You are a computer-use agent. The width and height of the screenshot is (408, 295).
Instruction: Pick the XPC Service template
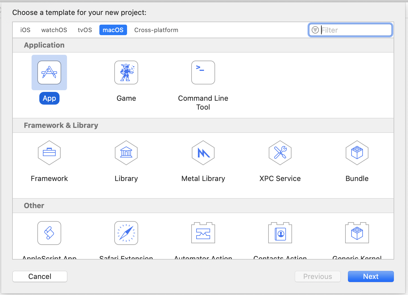280,153
